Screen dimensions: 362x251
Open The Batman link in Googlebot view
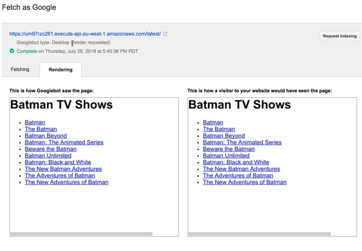(41, 129)
